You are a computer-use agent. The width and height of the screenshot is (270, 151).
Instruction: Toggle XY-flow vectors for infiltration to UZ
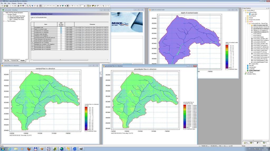[61, 36]
